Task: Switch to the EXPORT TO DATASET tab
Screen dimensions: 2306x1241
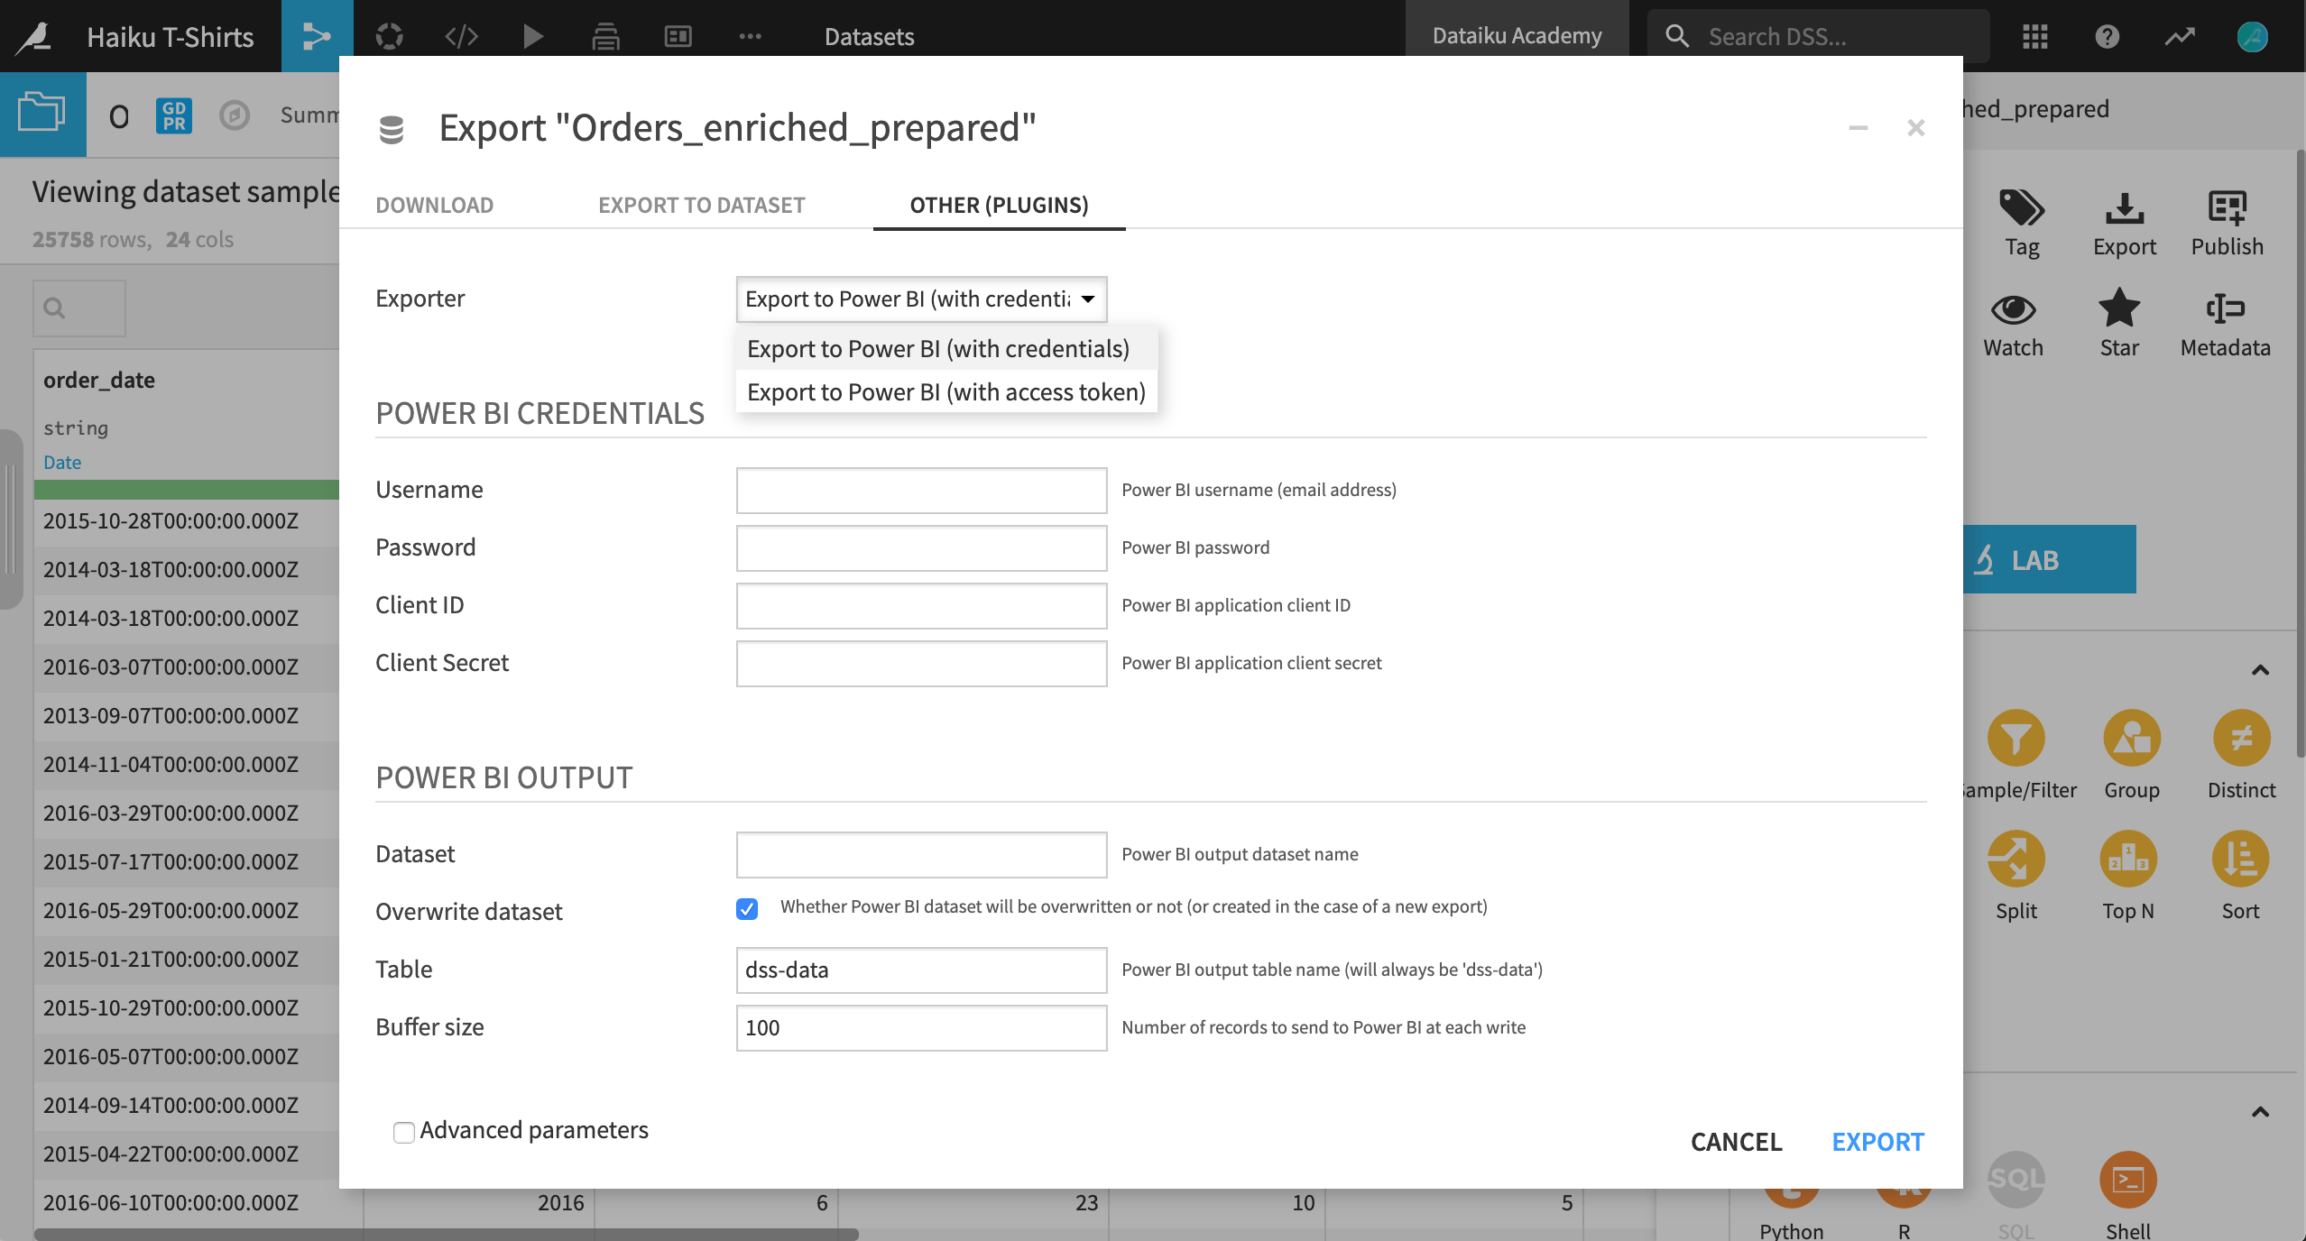Action: 702,206
